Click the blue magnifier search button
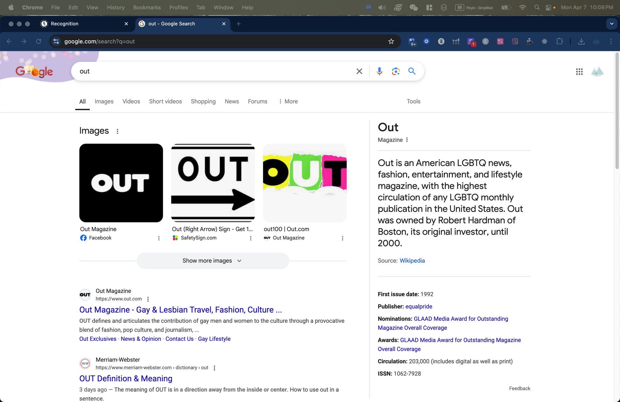Screen dimensions: 620x402 [x=412, y=71]
